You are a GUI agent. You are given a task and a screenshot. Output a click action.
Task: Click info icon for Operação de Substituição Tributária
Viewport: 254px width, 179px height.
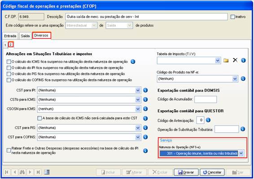pos(243,129)
